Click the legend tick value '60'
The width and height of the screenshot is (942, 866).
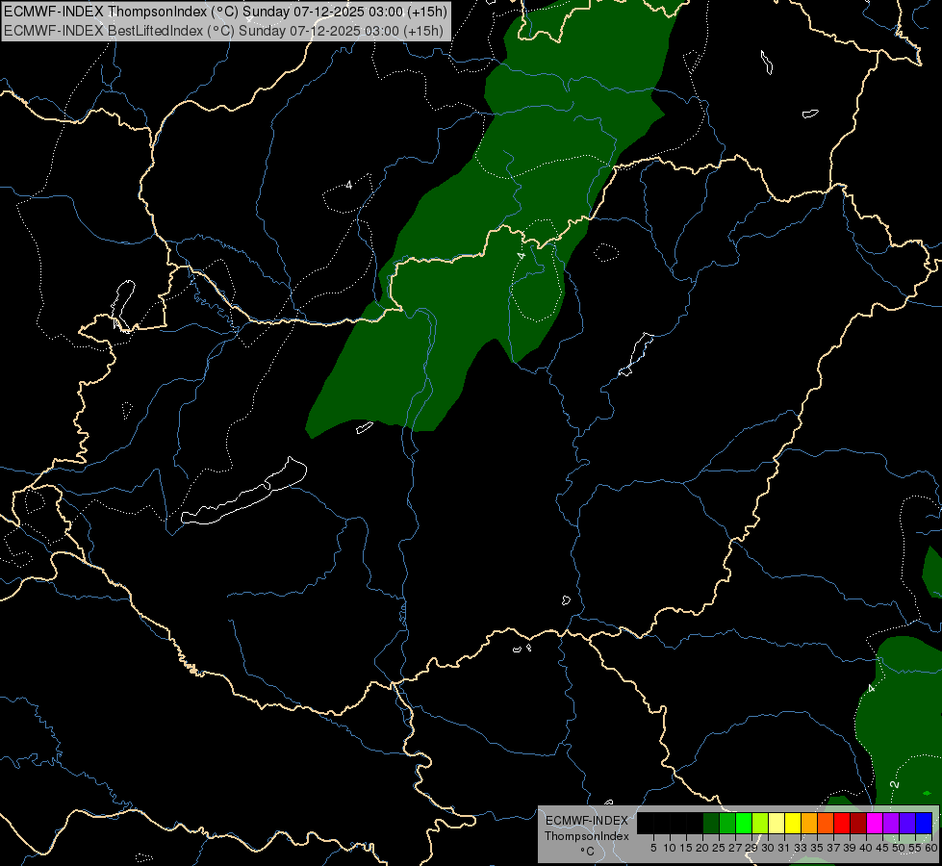click(931, 848)
